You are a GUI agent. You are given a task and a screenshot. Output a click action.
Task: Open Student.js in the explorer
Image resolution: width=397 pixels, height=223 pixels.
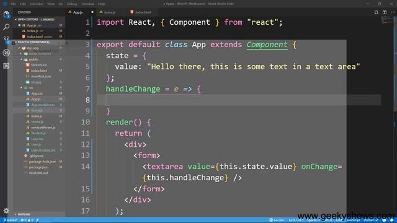(x=38, y=133)
